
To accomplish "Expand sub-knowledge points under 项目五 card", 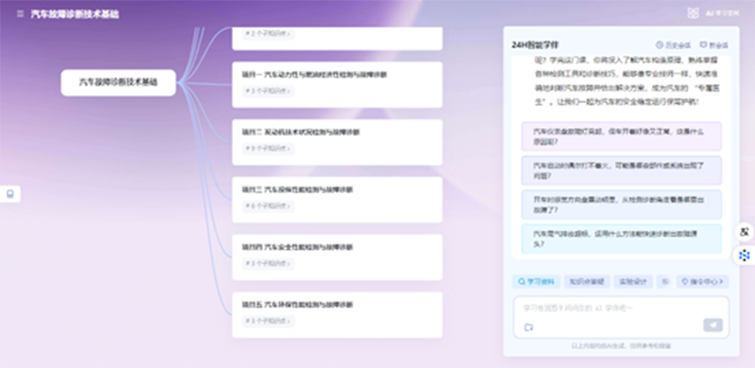I will pyautogui.click(x=268, y=321).
